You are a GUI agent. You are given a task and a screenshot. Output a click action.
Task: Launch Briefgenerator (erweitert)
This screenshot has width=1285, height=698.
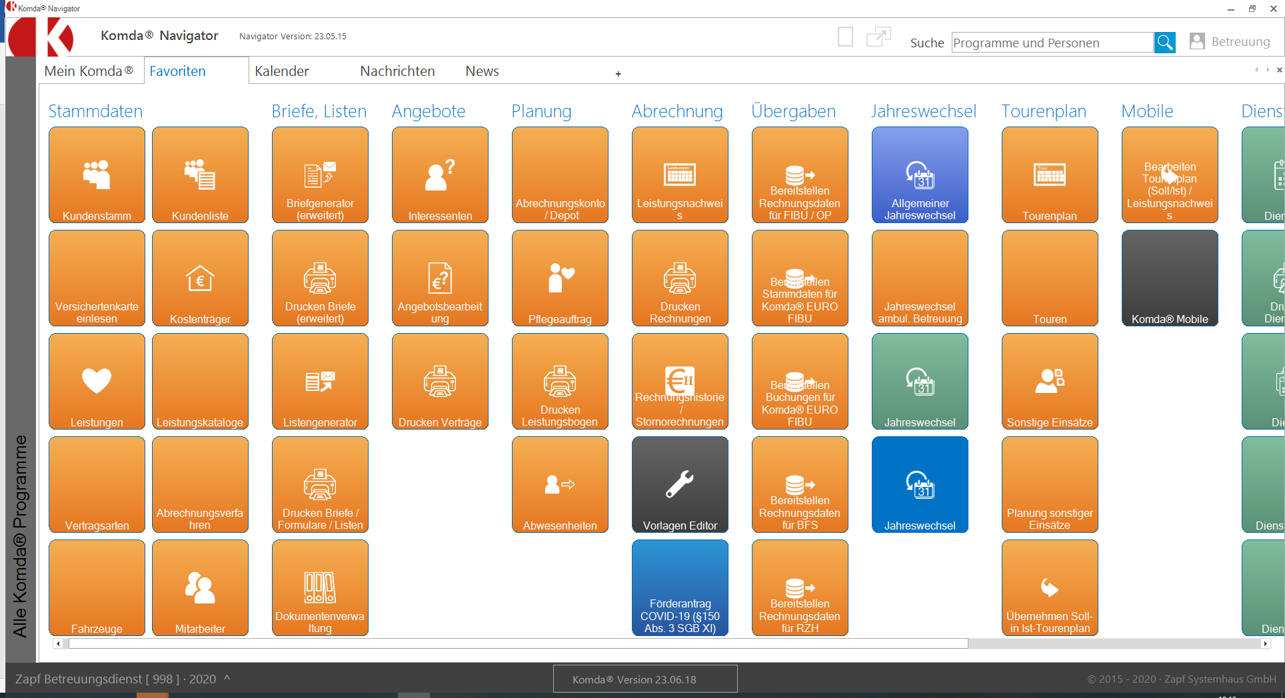click(x=320, y=174)
